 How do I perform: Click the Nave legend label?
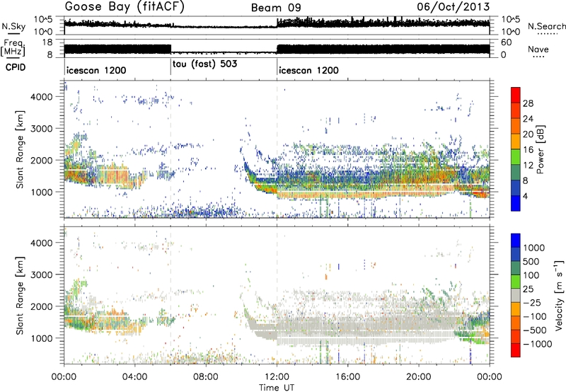coord(538,49)
